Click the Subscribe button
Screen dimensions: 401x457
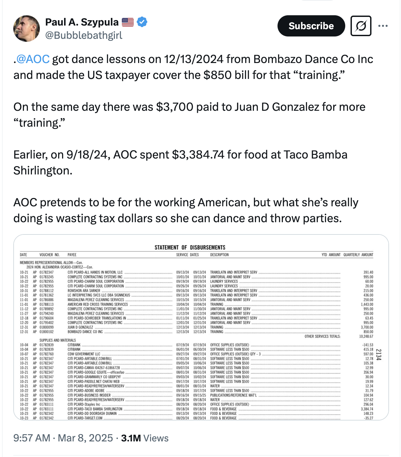coord(311,26)
